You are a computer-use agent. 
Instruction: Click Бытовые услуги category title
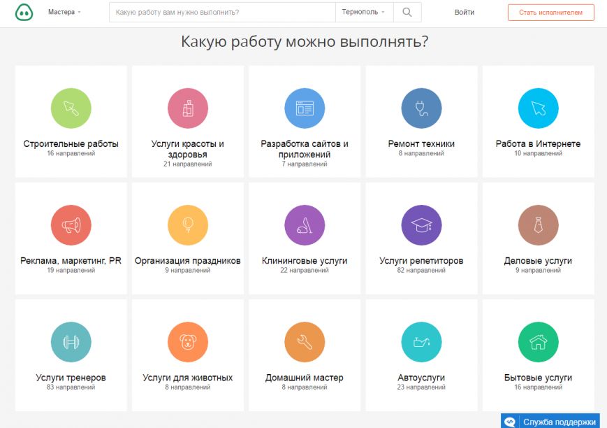pos(538,378)
